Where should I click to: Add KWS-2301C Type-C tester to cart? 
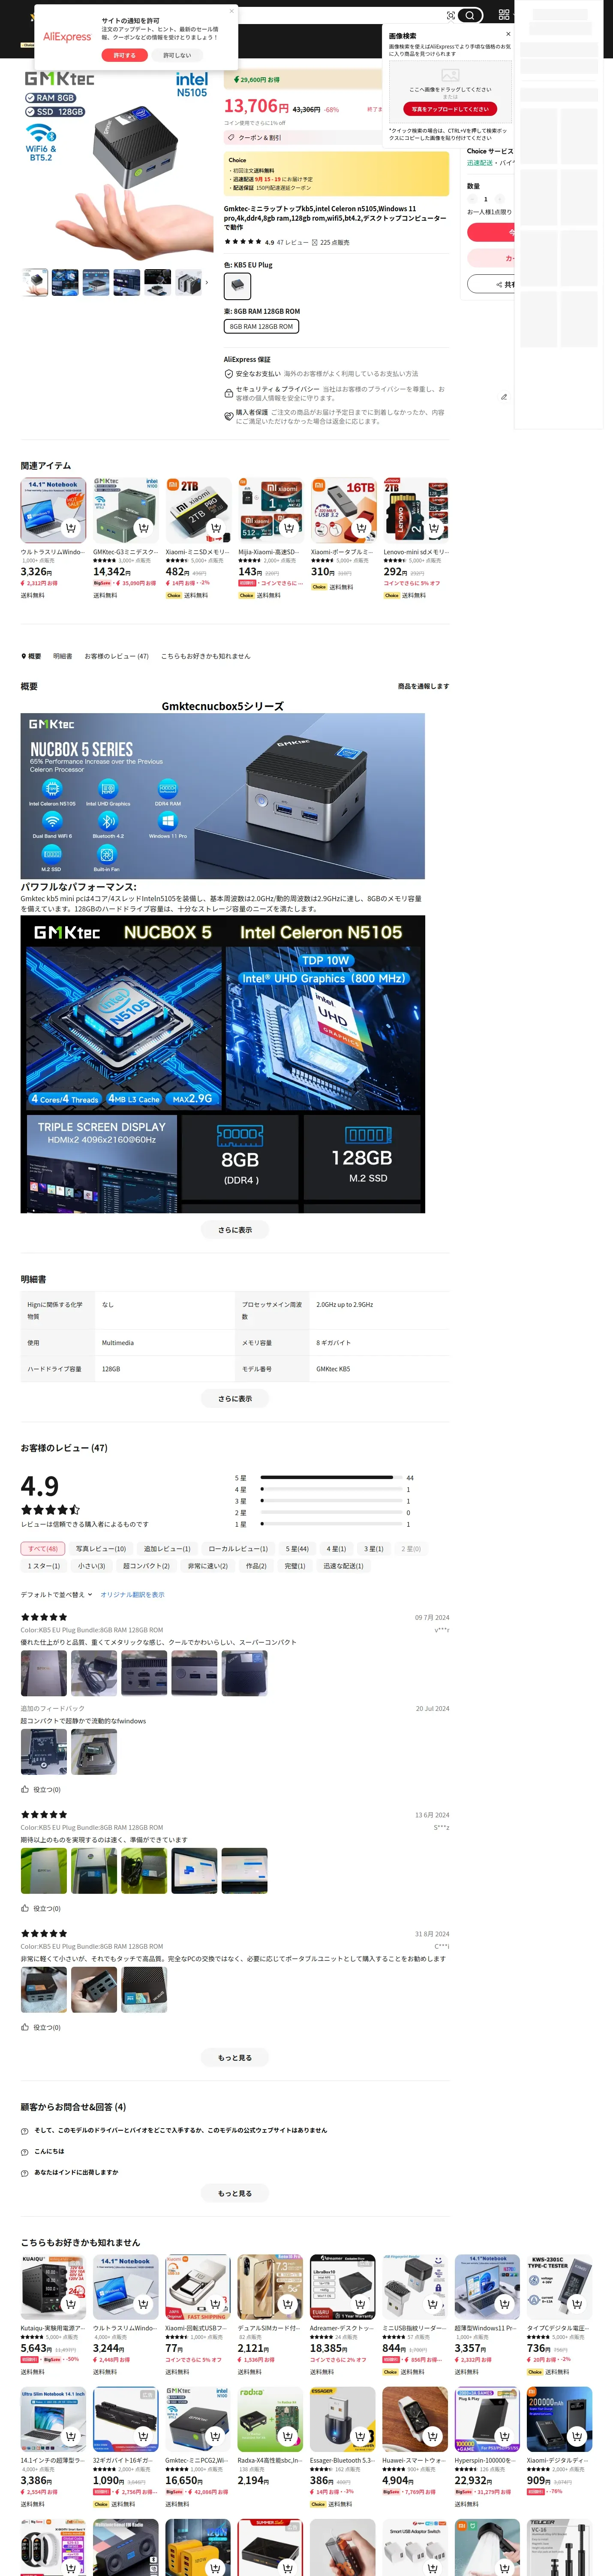point(578,2304)
